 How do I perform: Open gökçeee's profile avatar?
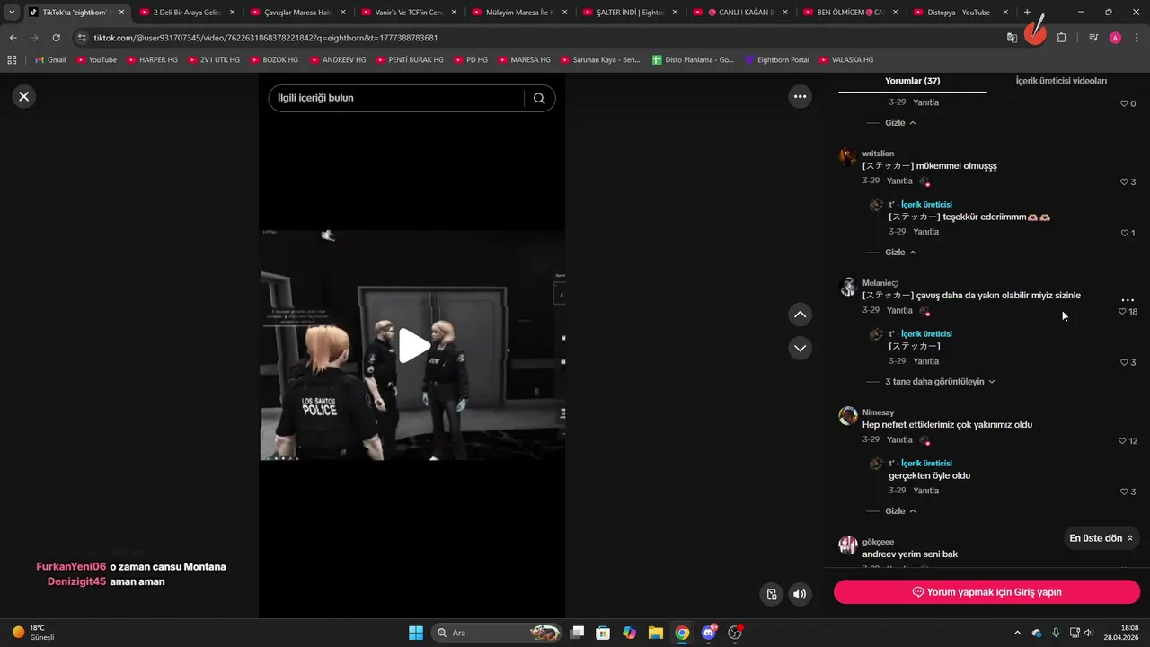[847, 545]
